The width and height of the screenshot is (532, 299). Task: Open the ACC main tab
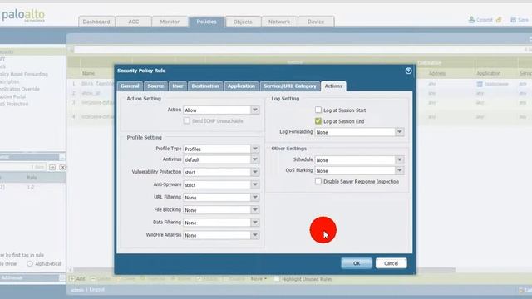(x=133, y=22)
